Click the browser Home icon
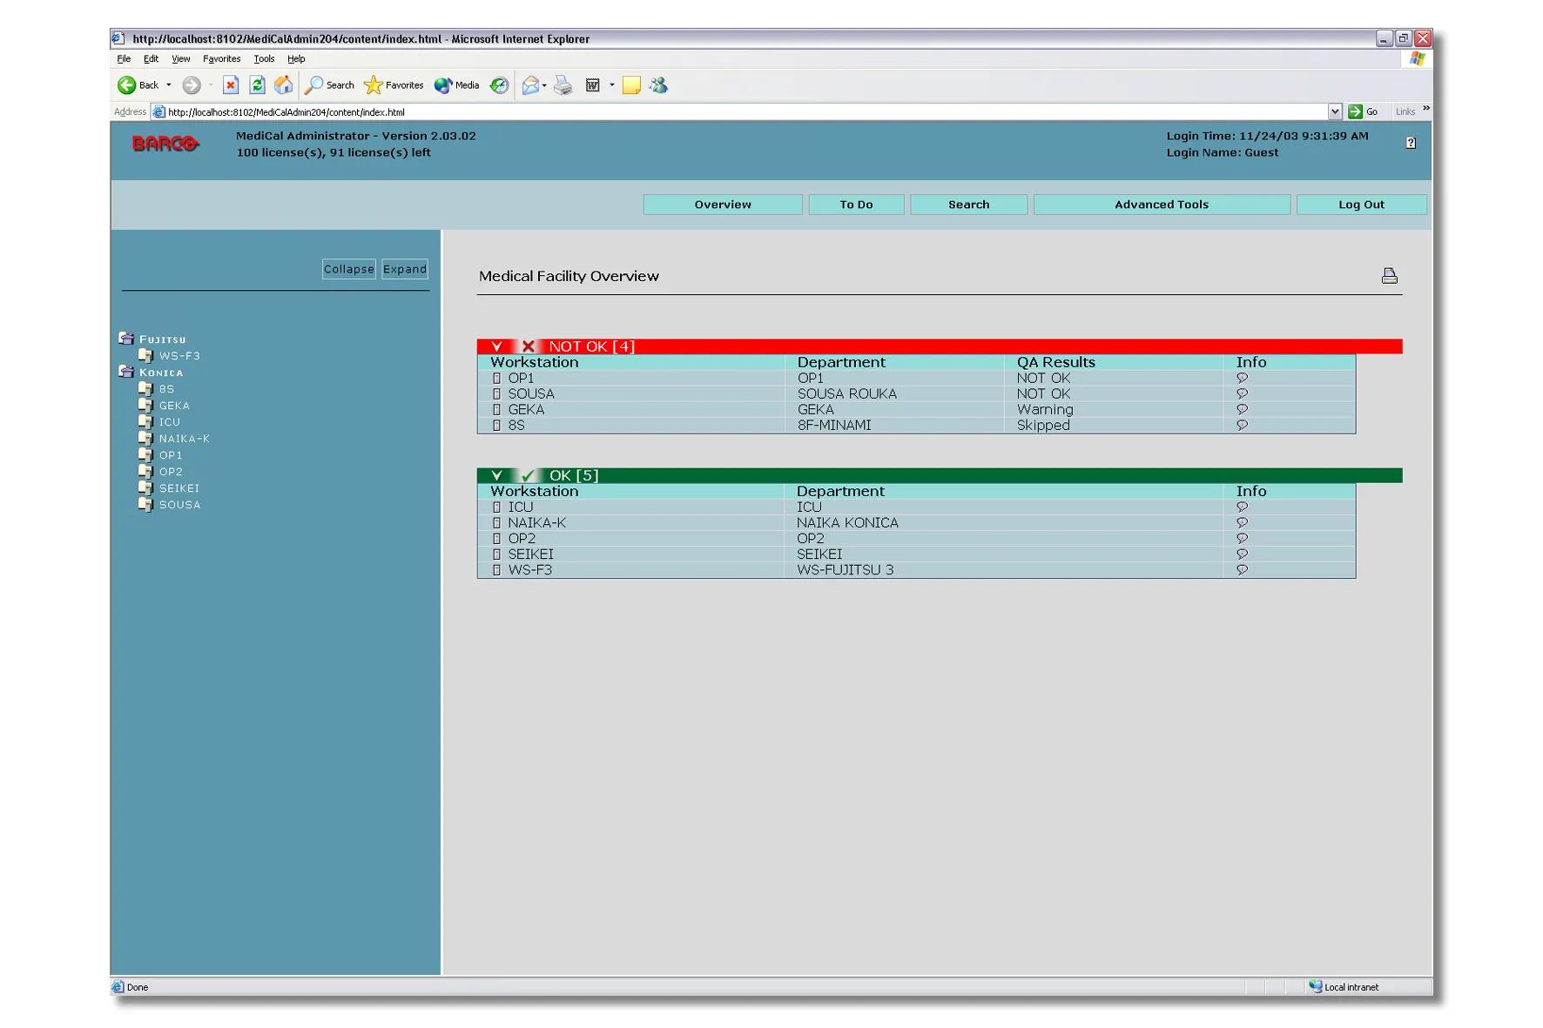The image size is (1543, 1028). click(x=283, y=85)
